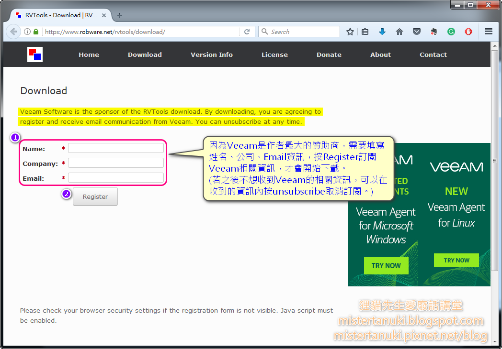Reload the page with the refresh icon
This screenshot has height=349, width=502.
tap(247, 32)
